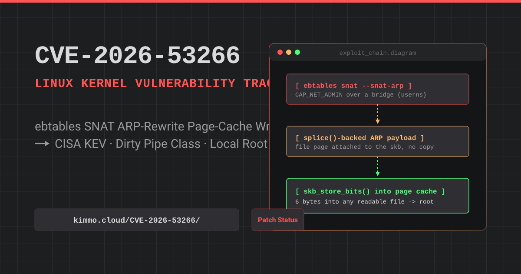The width and height of the screenshot is (521, 274).
Task: Click the green dashed arrow below splice node
Action: [x=378, y=167]
